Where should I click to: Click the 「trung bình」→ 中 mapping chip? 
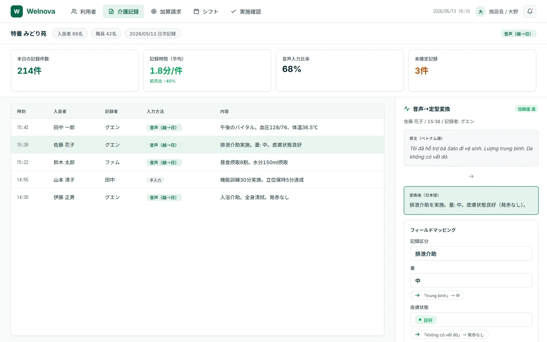[x=437, y=295]
